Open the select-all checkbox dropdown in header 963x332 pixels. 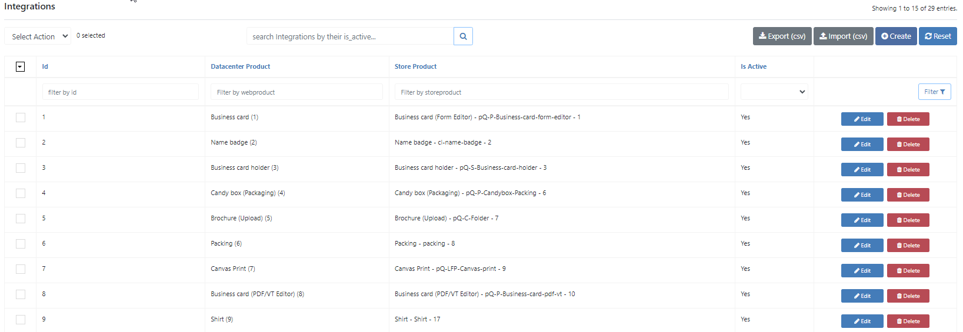[x=20, y=67]
